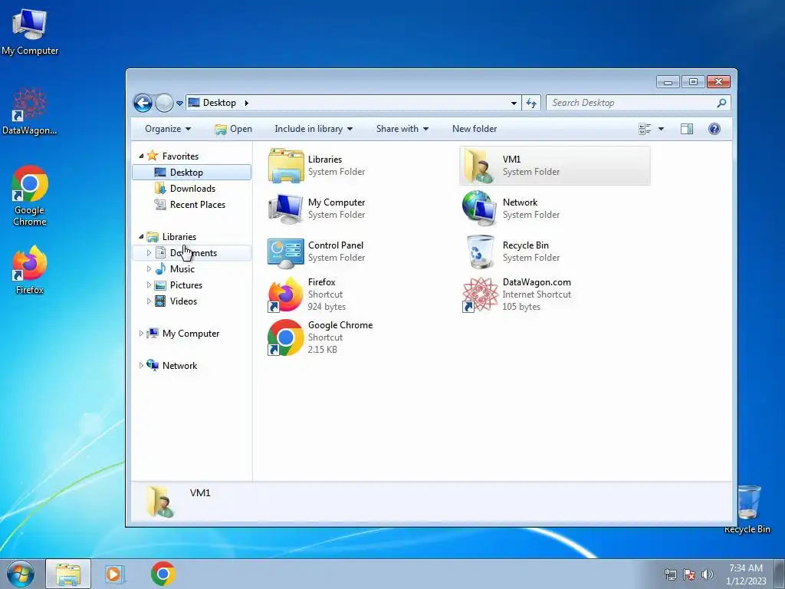Go forward with the Forward arrow button

[x=164, y=104]
